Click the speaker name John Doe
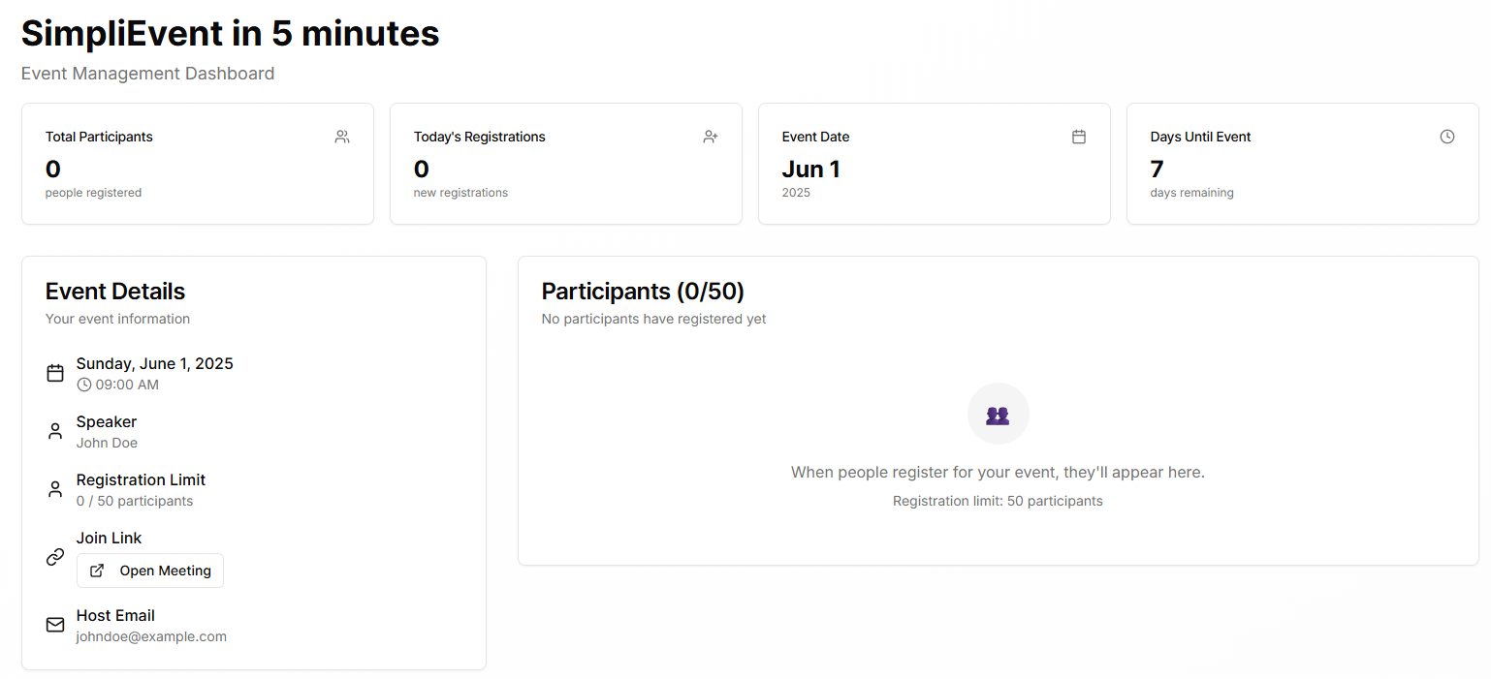The height and width of the screenshot is (679, 1491). [x=107, y=443]
